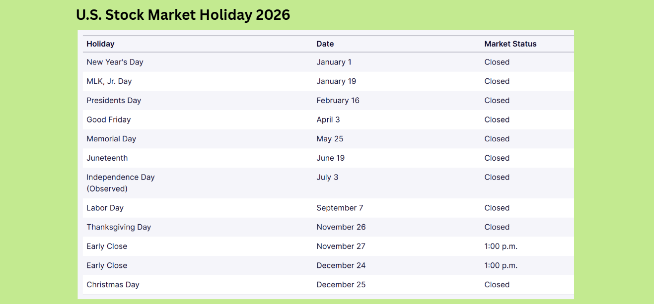Select the Good Friday holiday name
Viewport: 654px width, 304px height.
click(108, 120)
